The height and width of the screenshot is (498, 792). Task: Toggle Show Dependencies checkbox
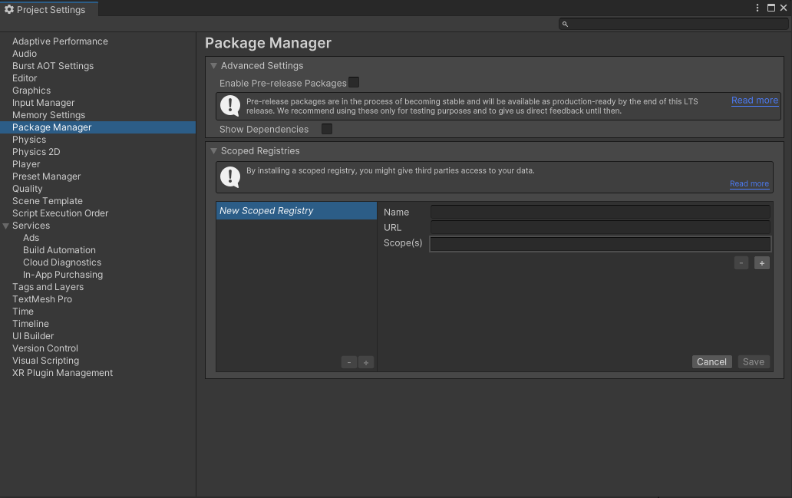[x=327, y=129]
